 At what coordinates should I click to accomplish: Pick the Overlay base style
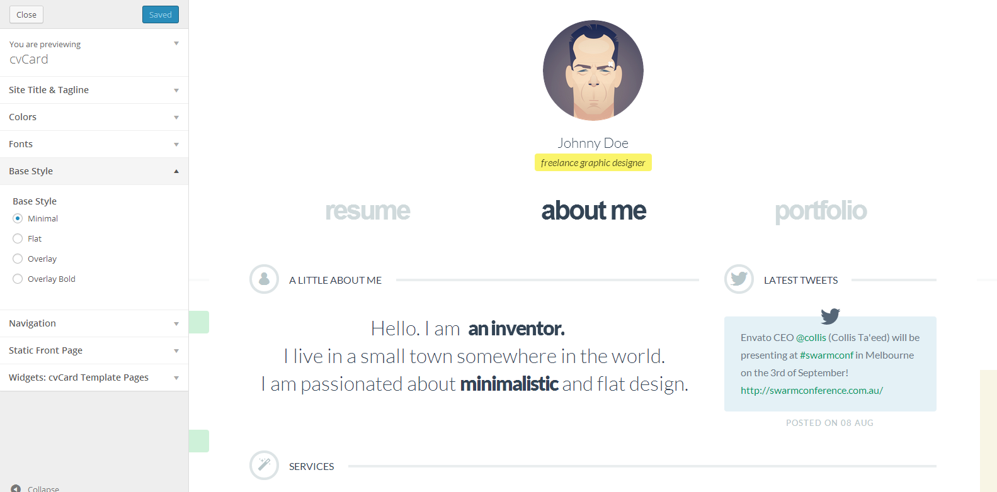click(18, 259)
